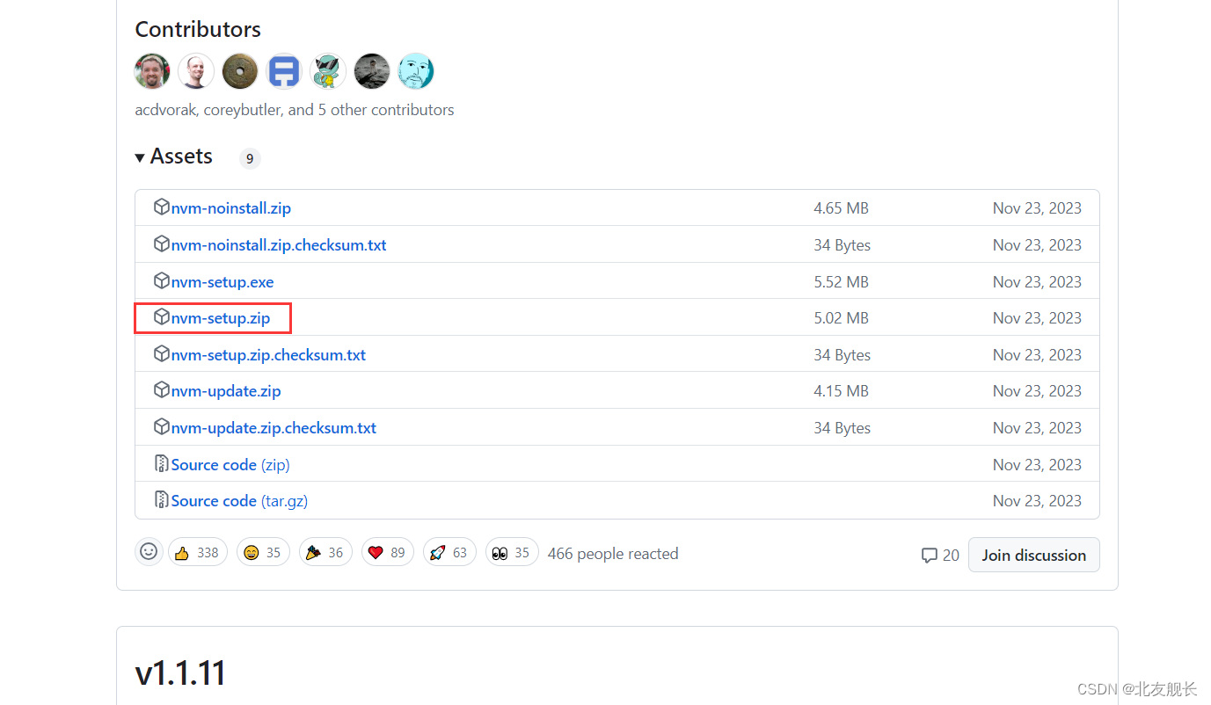Click the package icon beside nvm-noinstall.zip
The image size is (1211, 705).
pyautogui.click(x=161, y=207)
